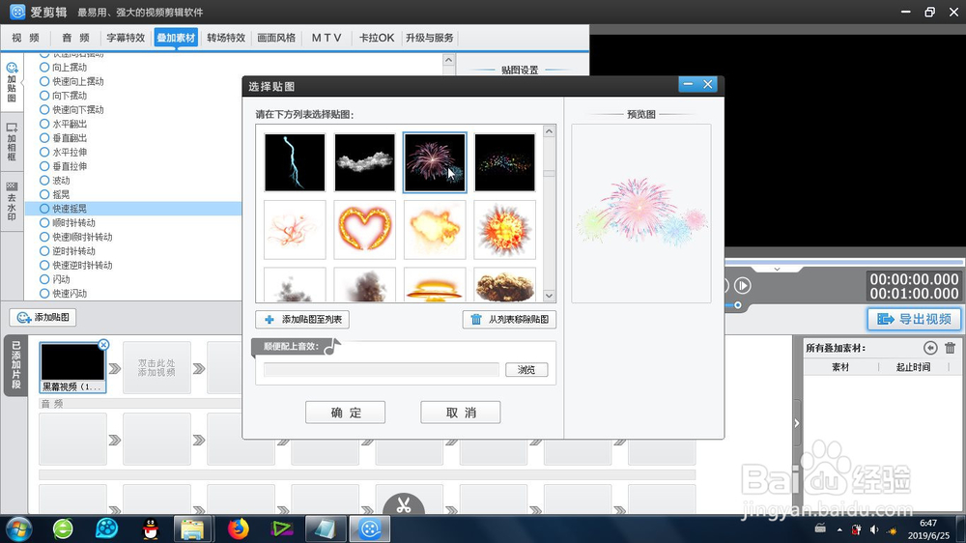Click the 双击此处添加视频 placeholder
966x543 pixels.
tap(156, 368)
